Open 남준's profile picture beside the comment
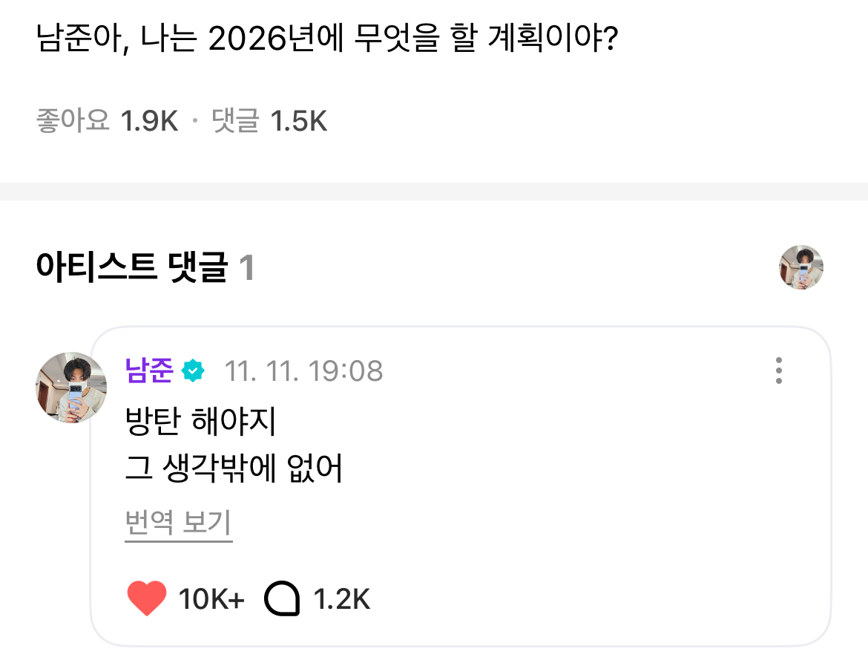This screenshot has height=666, width=868. click(x=71, y=388)
